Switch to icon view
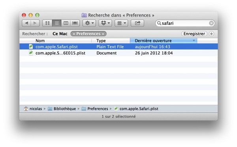This screenshot has height=147, width=237. pos(47,23)
